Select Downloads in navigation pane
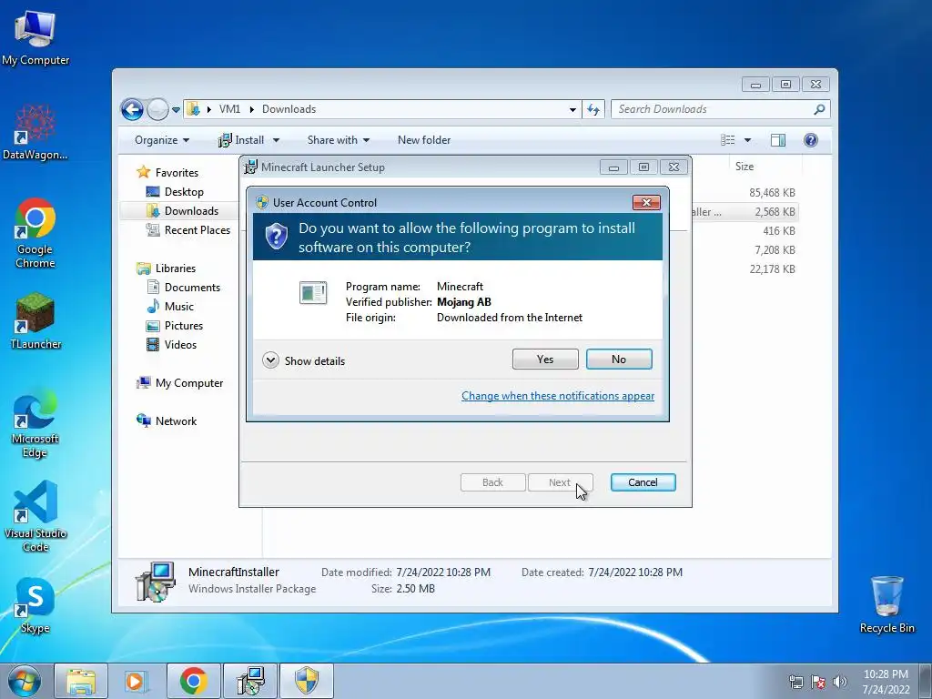 point(182,210)
